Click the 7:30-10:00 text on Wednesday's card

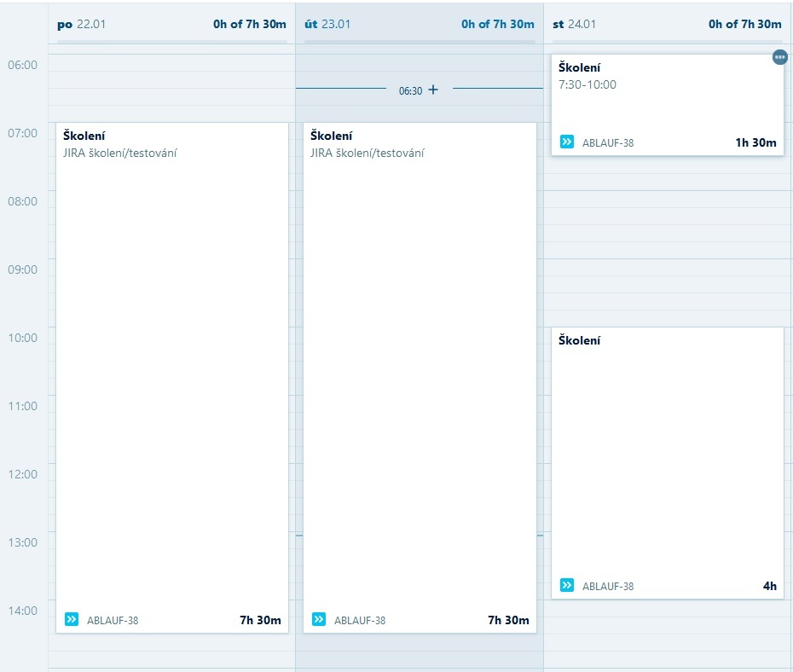click(x=588, y=84)
